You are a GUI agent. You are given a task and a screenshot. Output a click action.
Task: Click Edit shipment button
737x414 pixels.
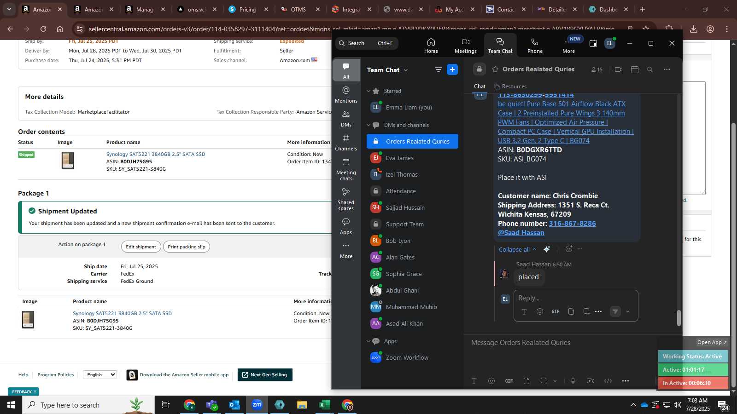[x=141, y=247]
